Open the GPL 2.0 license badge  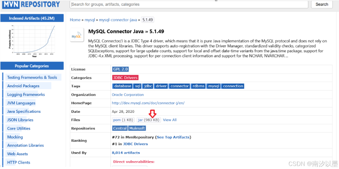(x=120, y=69)
